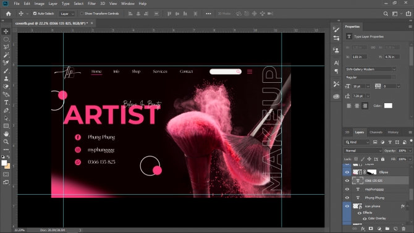The width and height of the screenshot is (414, 233).
Task: Open the font size dropdown arrow
Action: (368, 87)
